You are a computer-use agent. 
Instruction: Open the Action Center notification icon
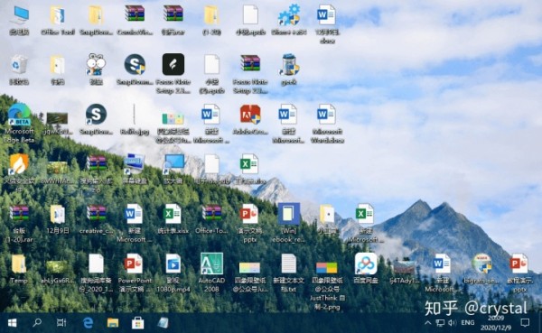click(x=525, y=323)
